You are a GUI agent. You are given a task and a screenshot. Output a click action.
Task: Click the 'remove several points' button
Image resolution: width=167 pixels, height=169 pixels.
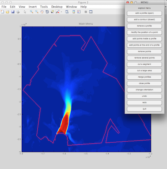[x=144, y=58]
